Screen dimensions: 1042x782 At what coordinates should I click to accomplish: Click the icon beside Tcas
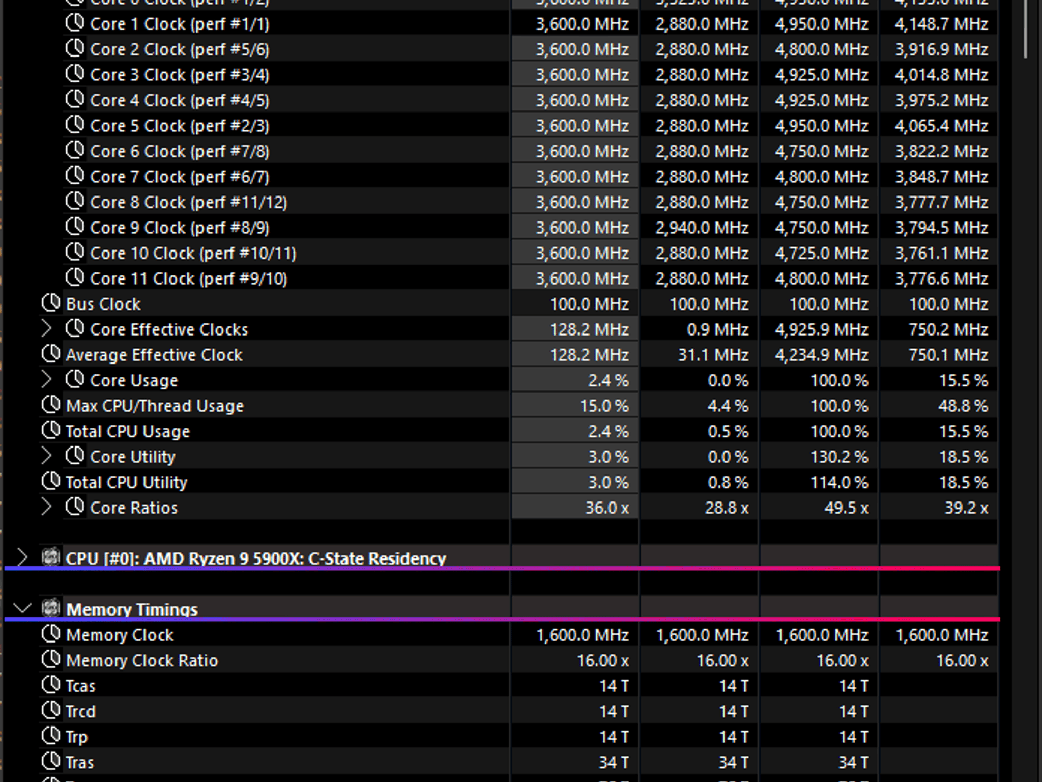51,685
